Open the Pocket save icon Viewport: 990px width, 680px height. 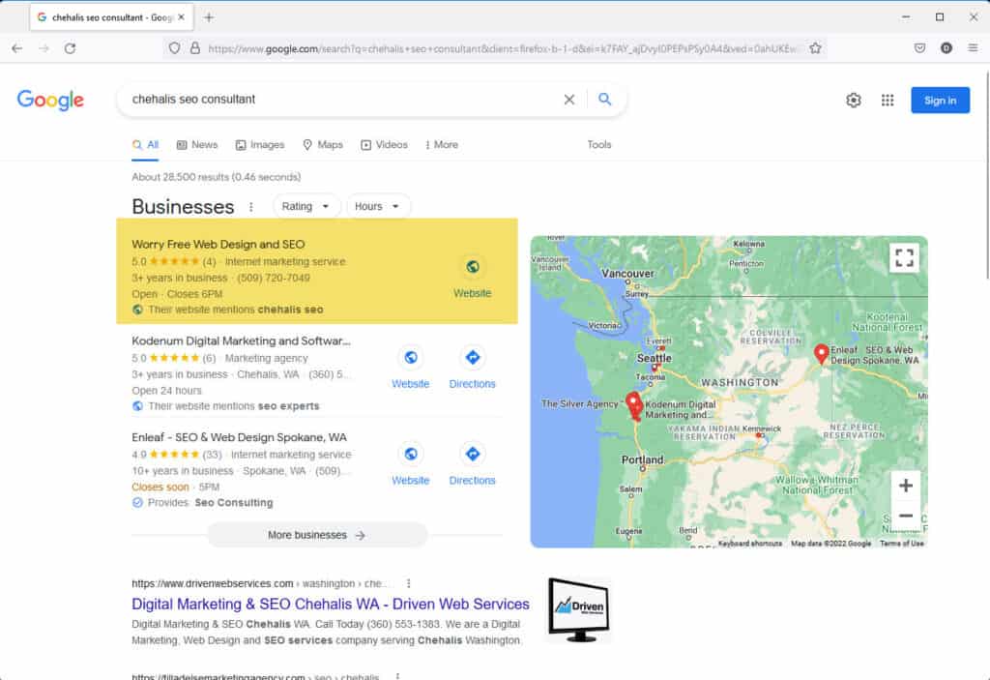pyautogui.click(x=919, y=48)
